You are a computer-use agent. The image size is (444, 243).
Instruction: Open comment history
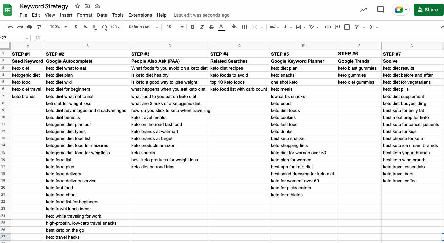(x=380, y=10)
